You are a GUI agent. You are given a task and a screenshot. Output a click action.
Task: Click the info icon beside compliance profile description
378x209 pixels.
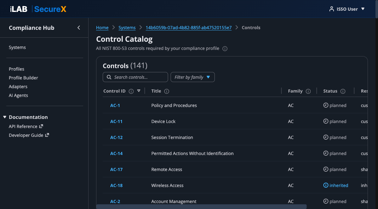225,49
